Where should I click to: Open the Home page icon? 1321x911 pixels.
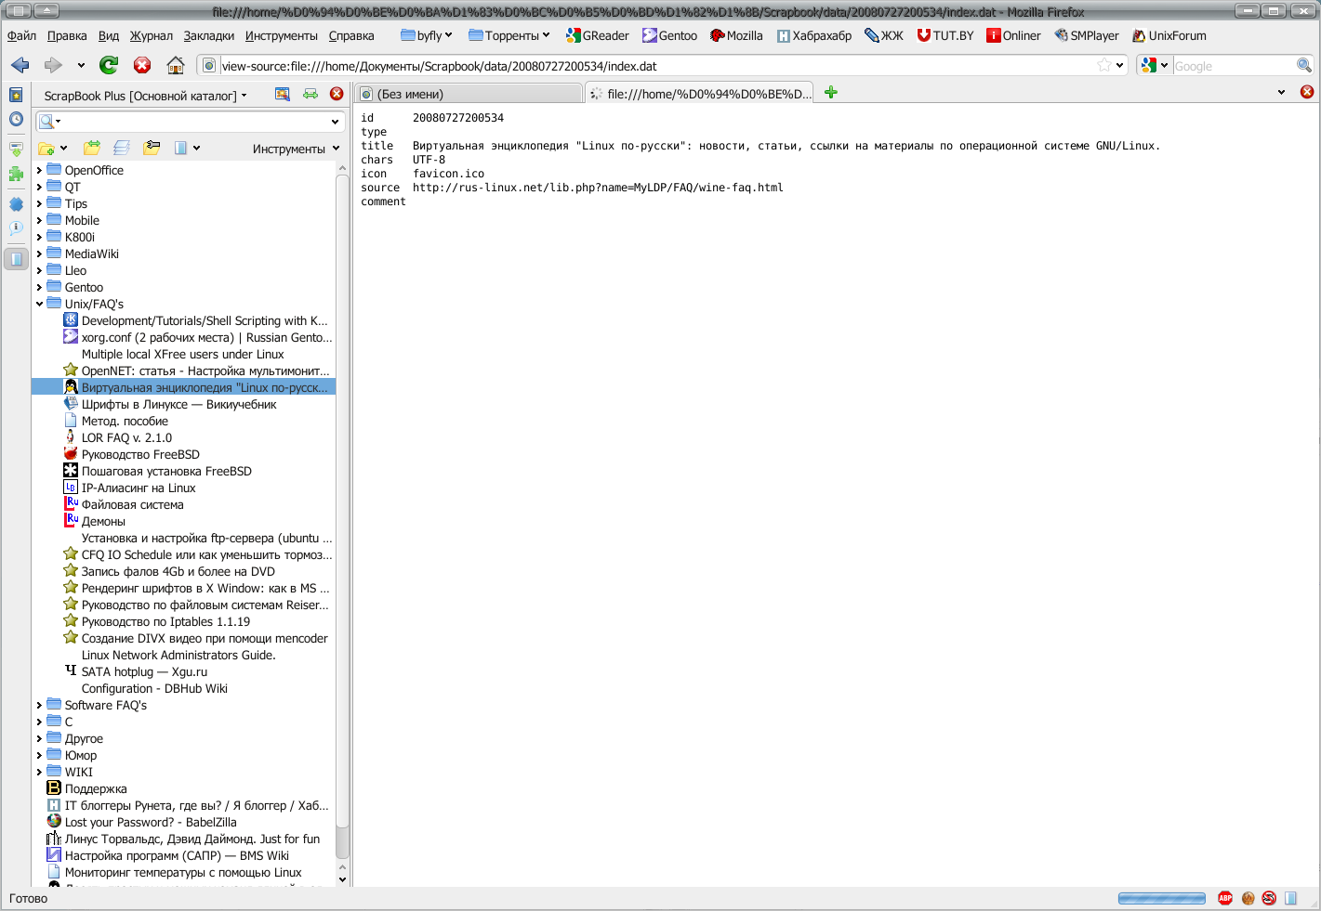point(175,65)
